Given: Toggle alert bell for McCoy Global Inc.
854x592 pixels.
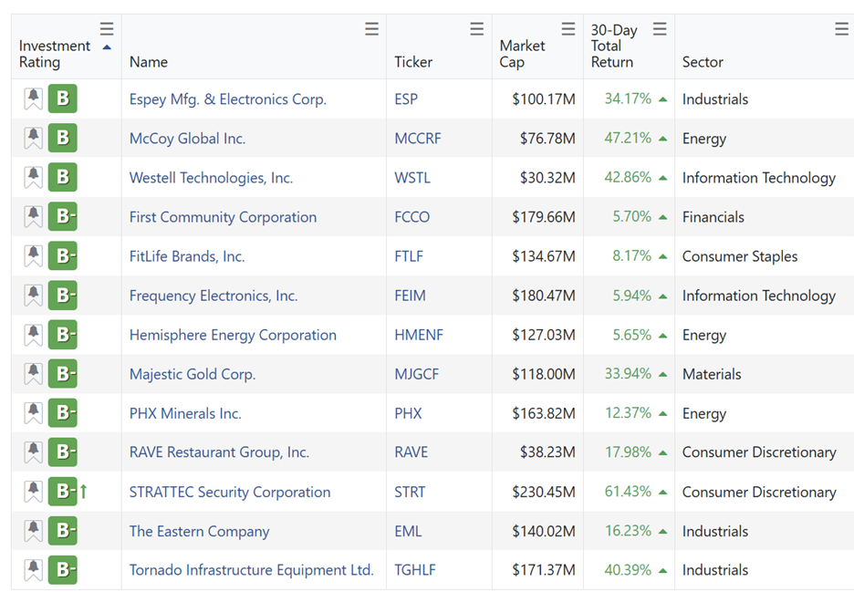Looking at the screenshot, I should click(33, 138).
